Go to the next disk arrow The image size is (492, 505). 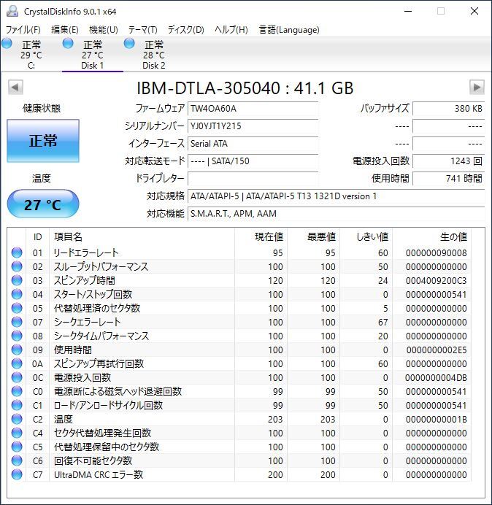(477, 88)
